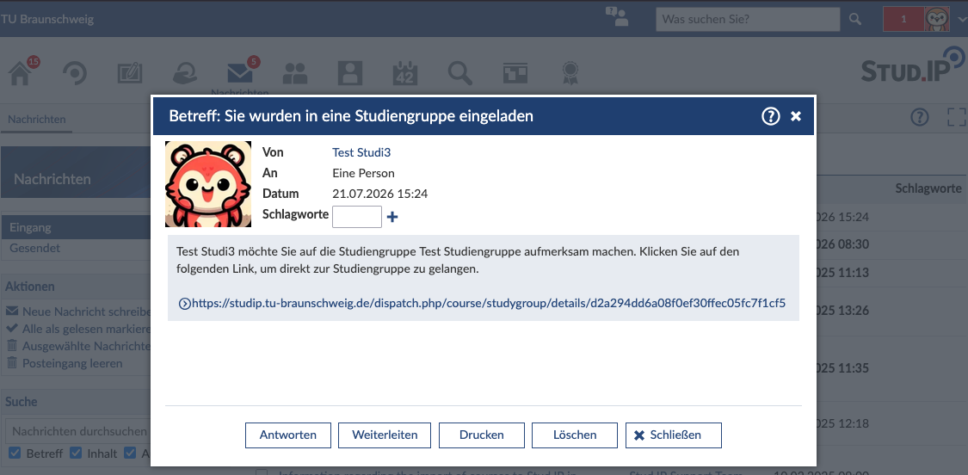Click Alle als gelesen markieren action
Screen dimensions: 968x475
point(79,329)
